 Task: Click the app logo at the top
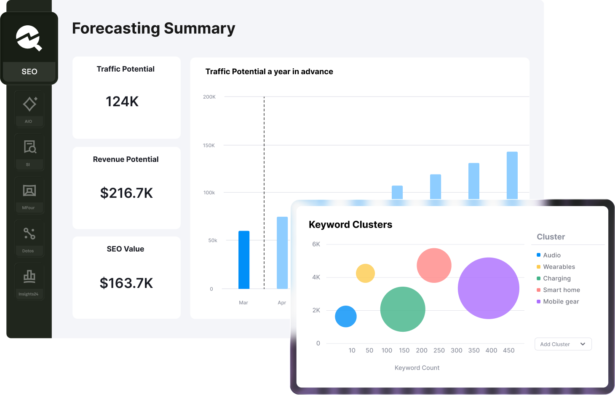point(29,38)
